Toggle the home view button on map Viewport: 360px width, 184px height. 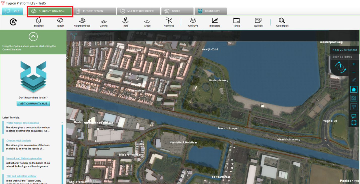click(354, 89)
